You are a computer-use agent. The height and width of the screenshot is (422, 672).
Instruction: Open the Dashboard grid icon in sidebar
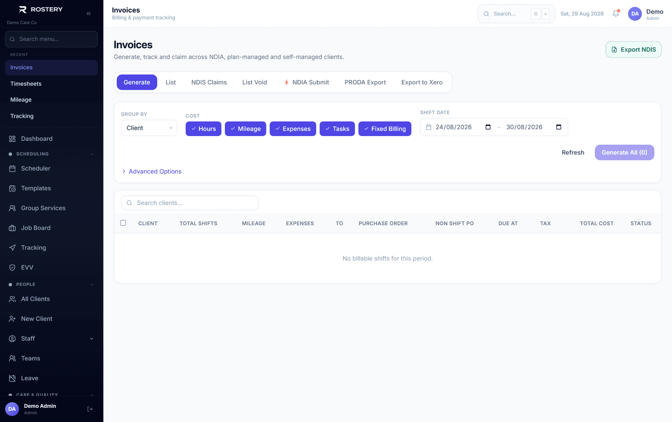click(x=12, y=139)
